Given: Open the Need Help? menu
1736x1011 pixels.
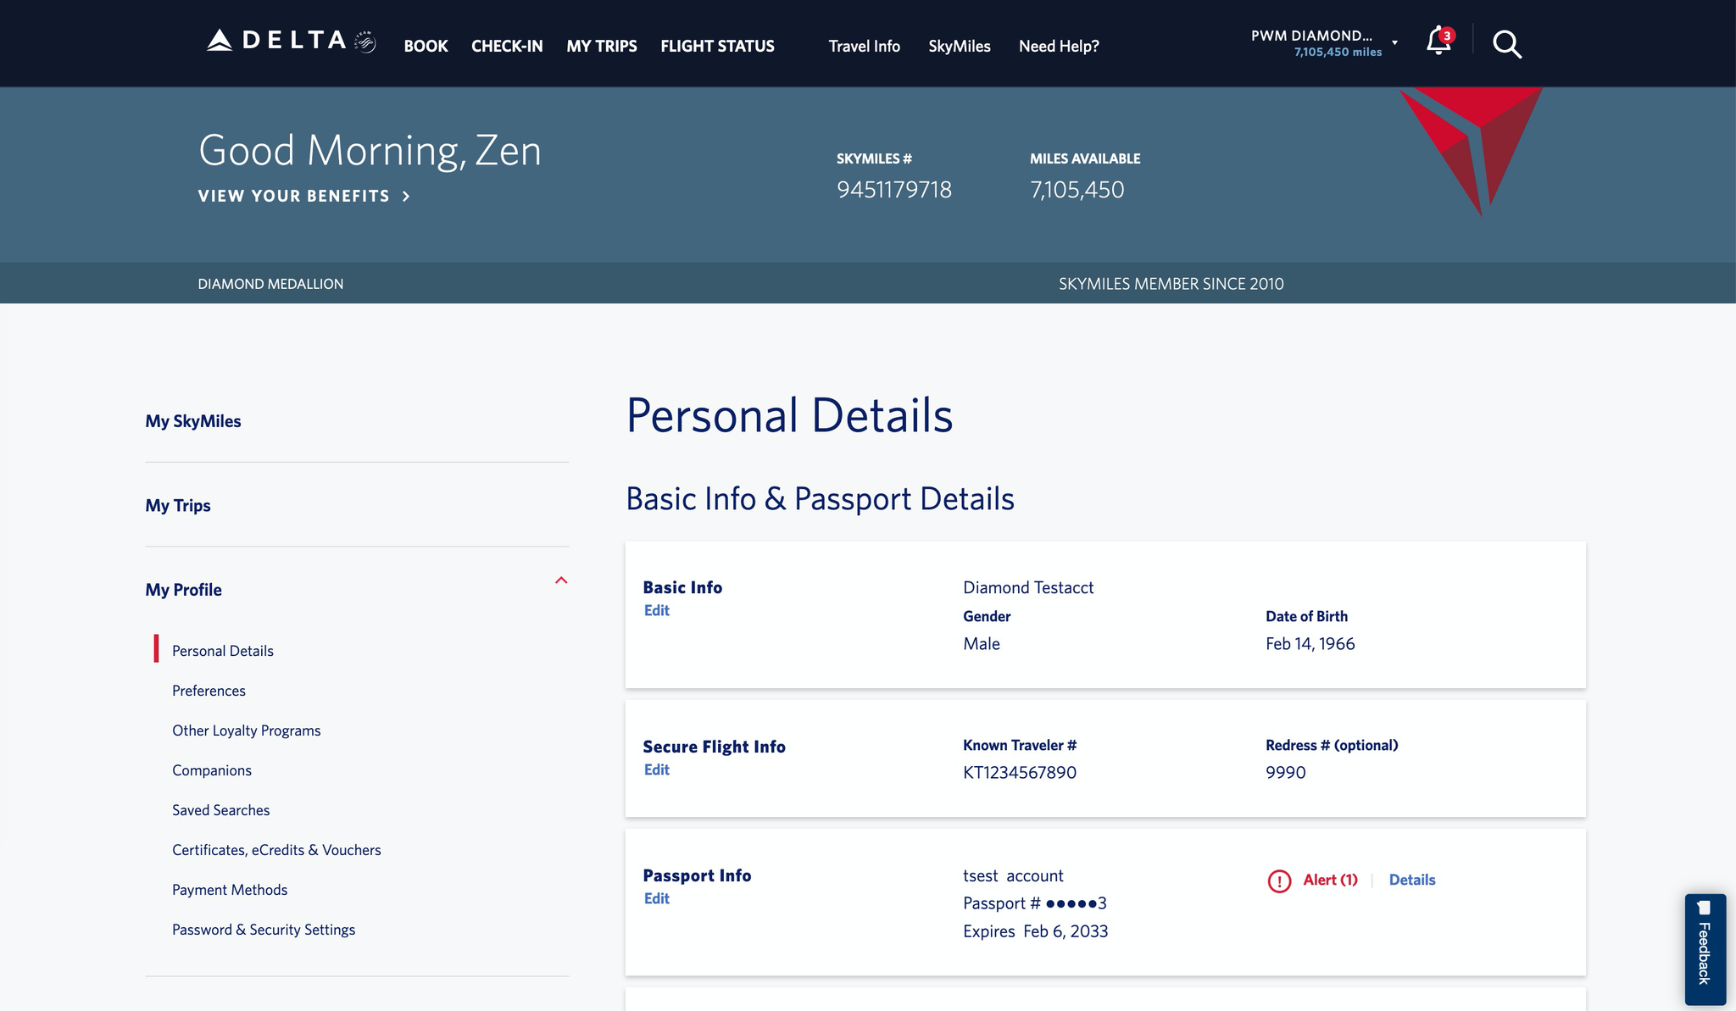Looking at the screenshot, I should [x=1058, y=46].
